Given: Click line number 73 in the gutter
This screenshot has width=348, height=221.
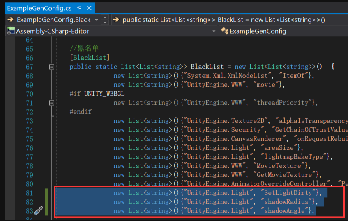Looking at the screenshot, I should click(x=29, y=121).
